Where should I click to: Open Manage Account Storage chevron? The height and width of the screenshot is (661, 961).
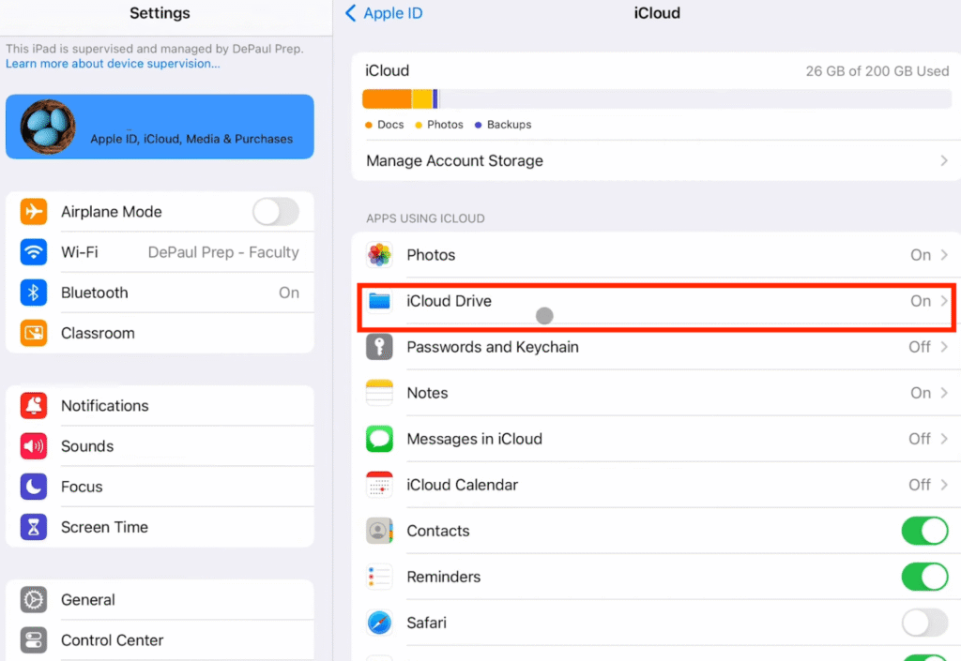pos(944,160)
